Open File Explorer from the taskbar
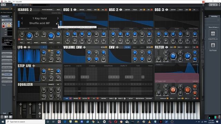This screenshot has height=124, width=221. coord(76,122)
